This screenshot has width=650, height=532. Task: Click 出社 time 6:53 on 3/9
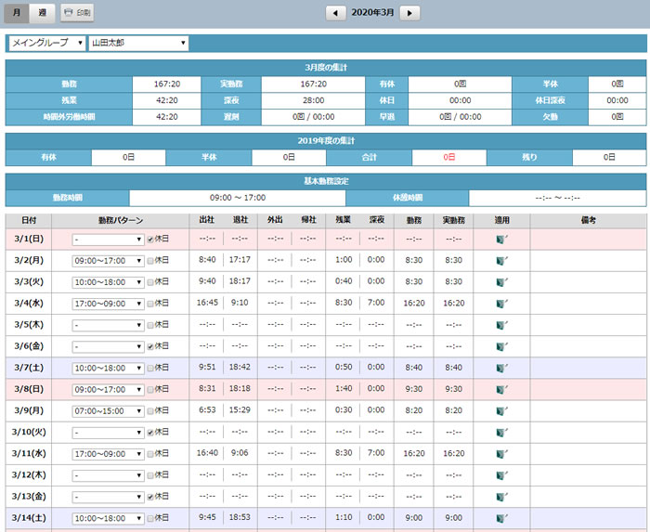click(x=207, y=410)
